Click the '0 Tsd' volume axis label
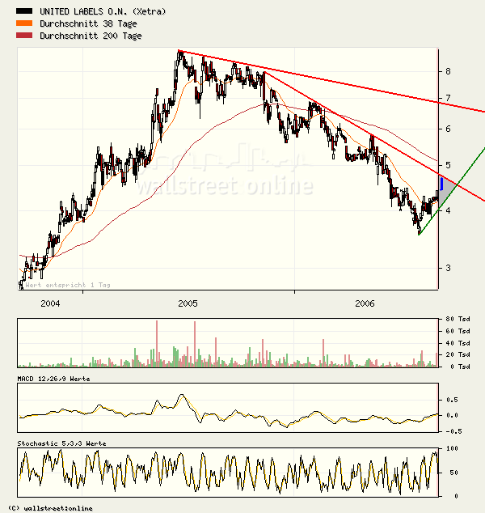Viewport: 485px width, 513px height. coord(460,367)
